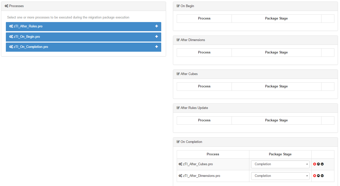Open Package Stage dropdown for zTI_After_Dimensions.pro

point(280,176)
